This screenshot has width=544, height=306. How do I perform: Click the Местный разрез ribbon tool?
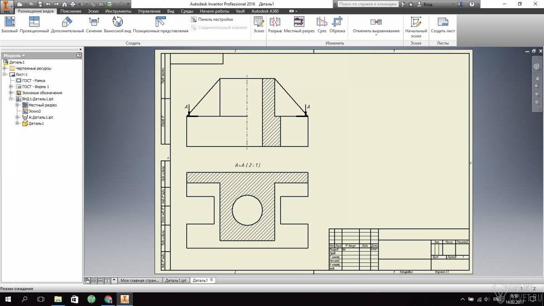(299, 24)
